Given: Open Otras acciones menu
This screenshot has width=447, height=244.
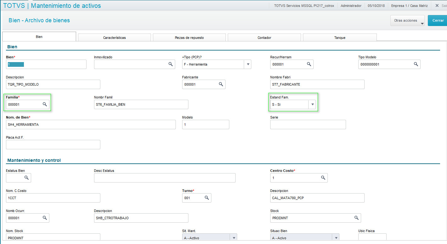Looking at the screenshot, I should point(407,21).
